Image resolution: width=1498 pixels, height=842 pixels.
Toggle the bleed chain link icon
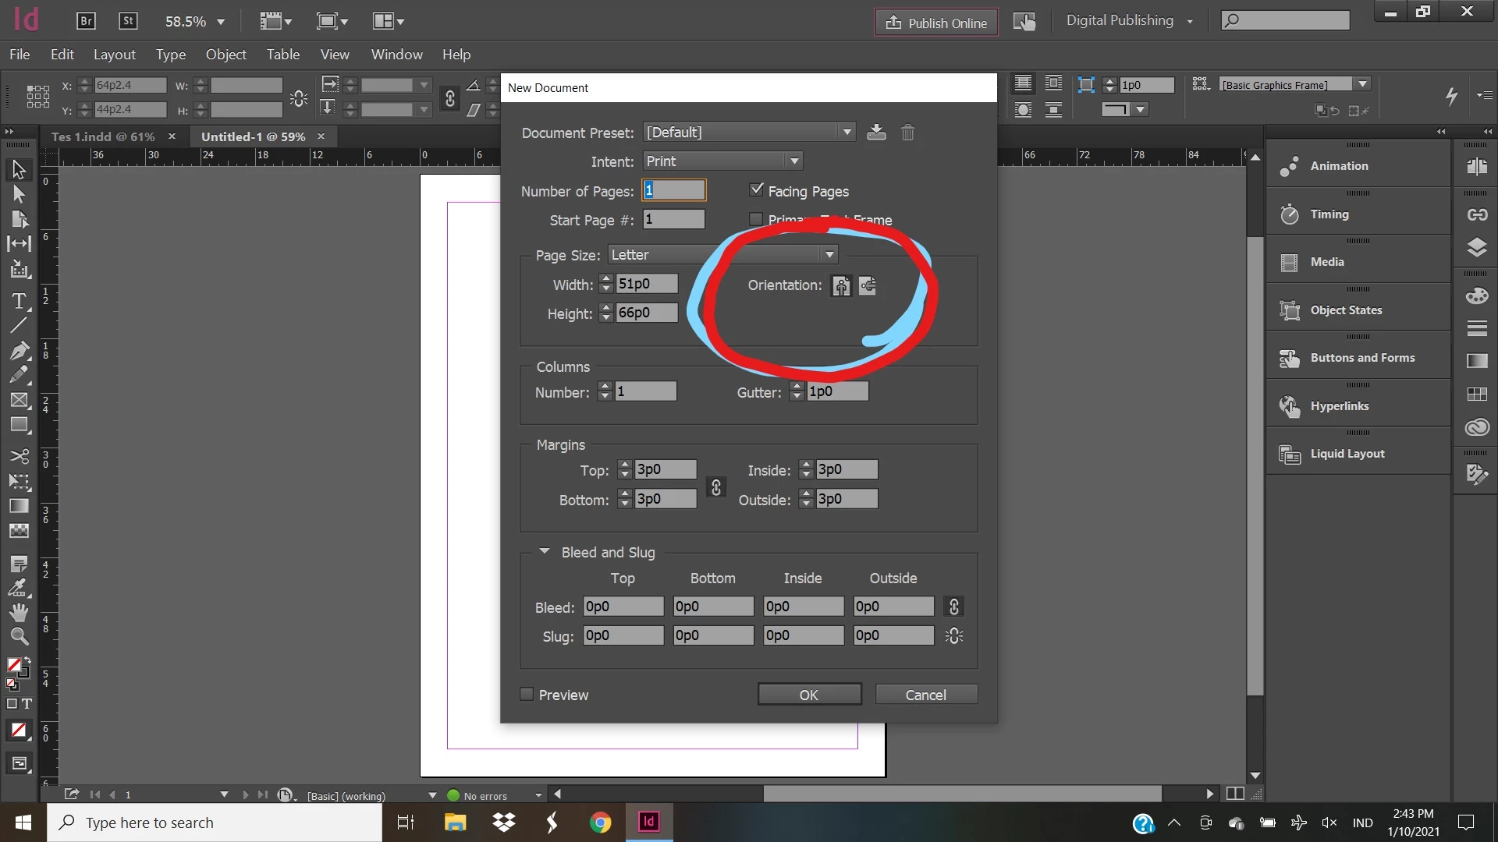[x=953, y=607]
